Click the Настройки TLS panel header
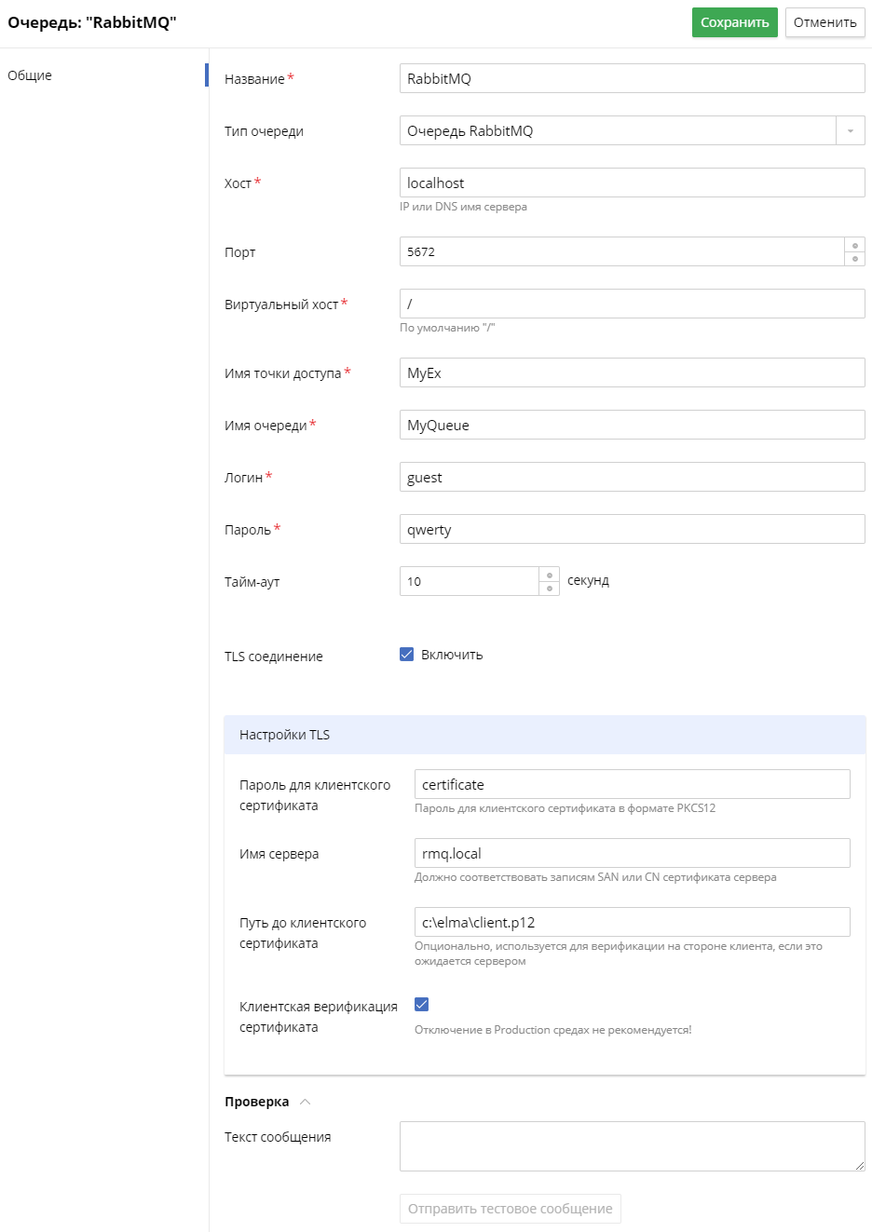 [545, 735]
